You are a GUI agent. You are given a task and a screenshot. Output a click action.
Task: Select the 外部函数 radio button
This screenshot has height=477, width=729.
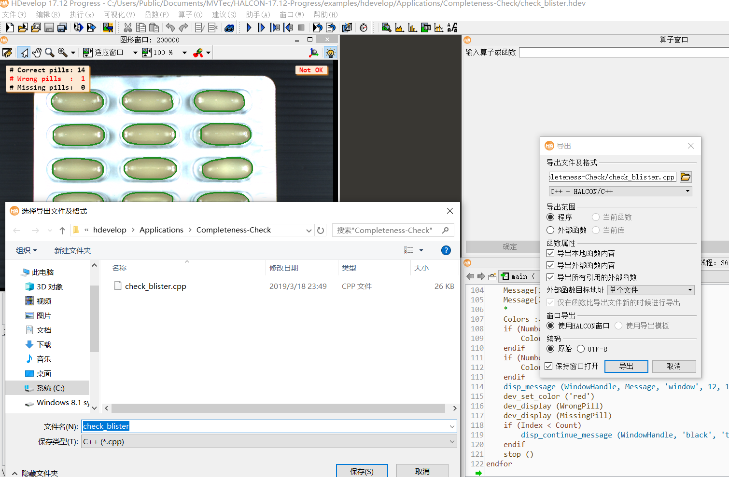550,230
